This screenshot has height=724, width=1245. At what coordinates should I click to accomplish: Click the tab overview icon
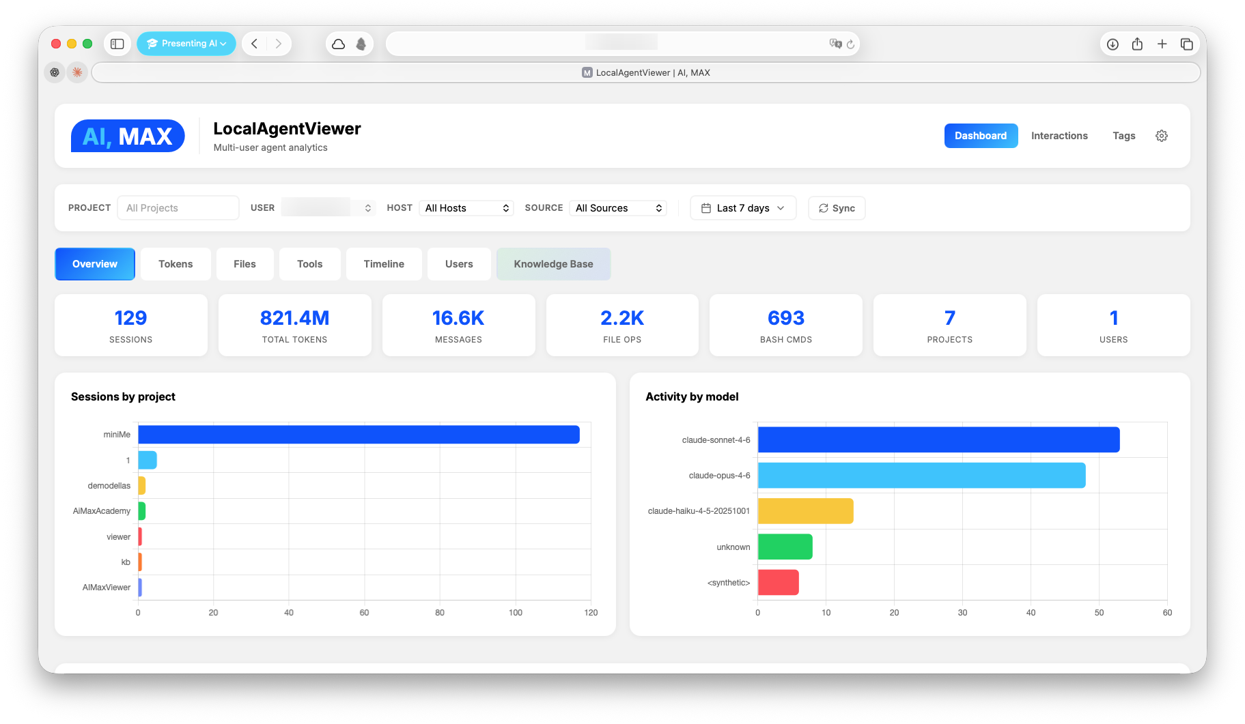(x=1187, y=43)
